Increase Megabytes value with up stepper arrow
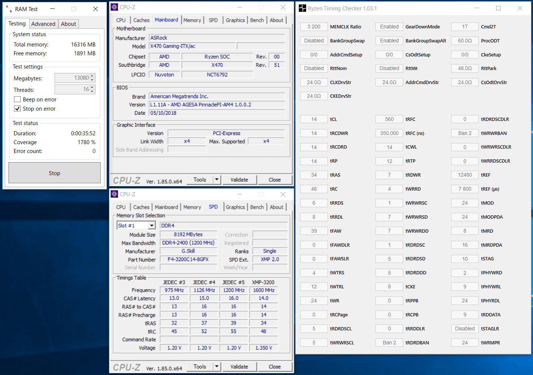The width and height of the screenshot is (533, 375). pyautogui.click(x=92, y=76)
